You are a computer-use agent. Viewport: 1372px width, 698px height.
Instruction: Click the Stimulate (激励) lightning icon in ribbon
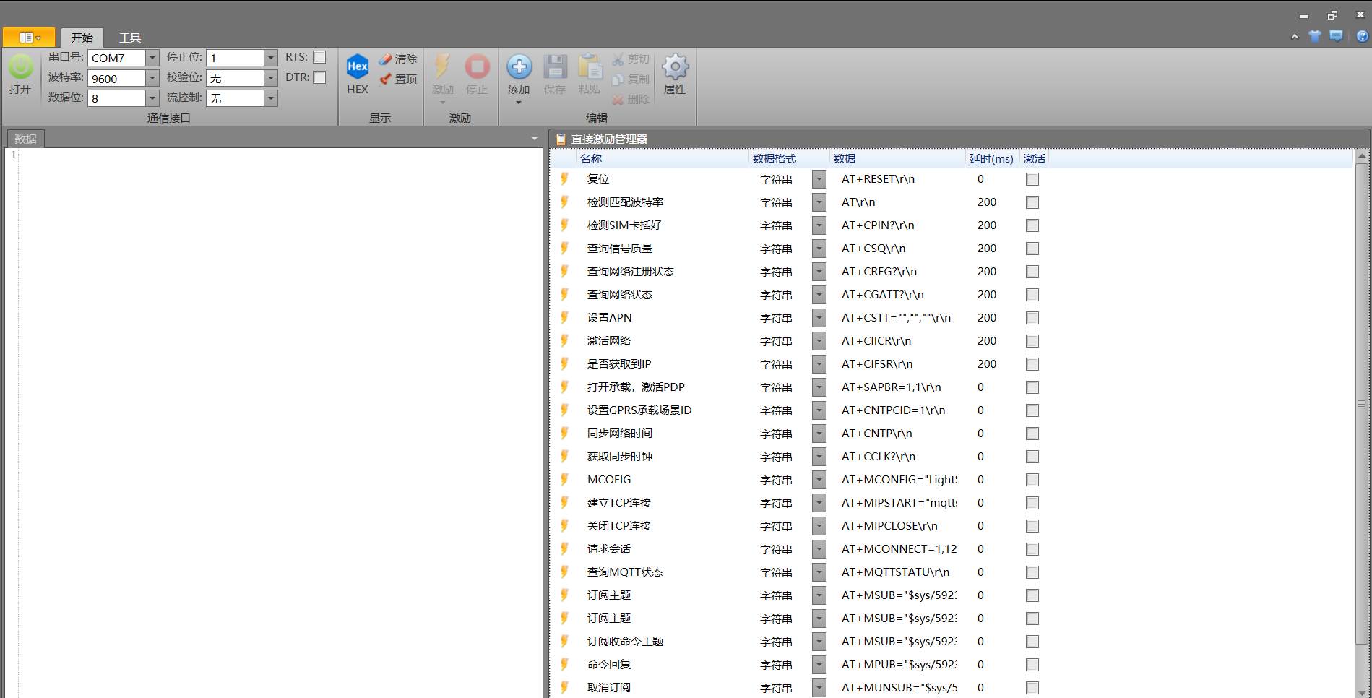pos(442,66)
